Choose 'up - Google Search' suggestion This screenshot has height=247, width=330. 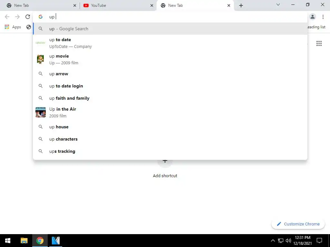pos(170,29)
